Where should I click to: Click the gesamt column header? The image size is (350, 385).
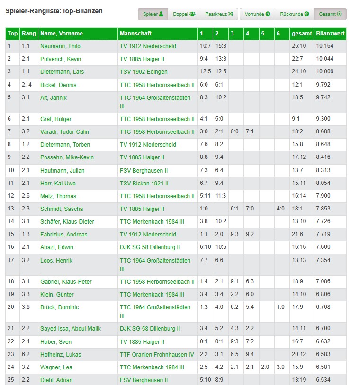302,34
